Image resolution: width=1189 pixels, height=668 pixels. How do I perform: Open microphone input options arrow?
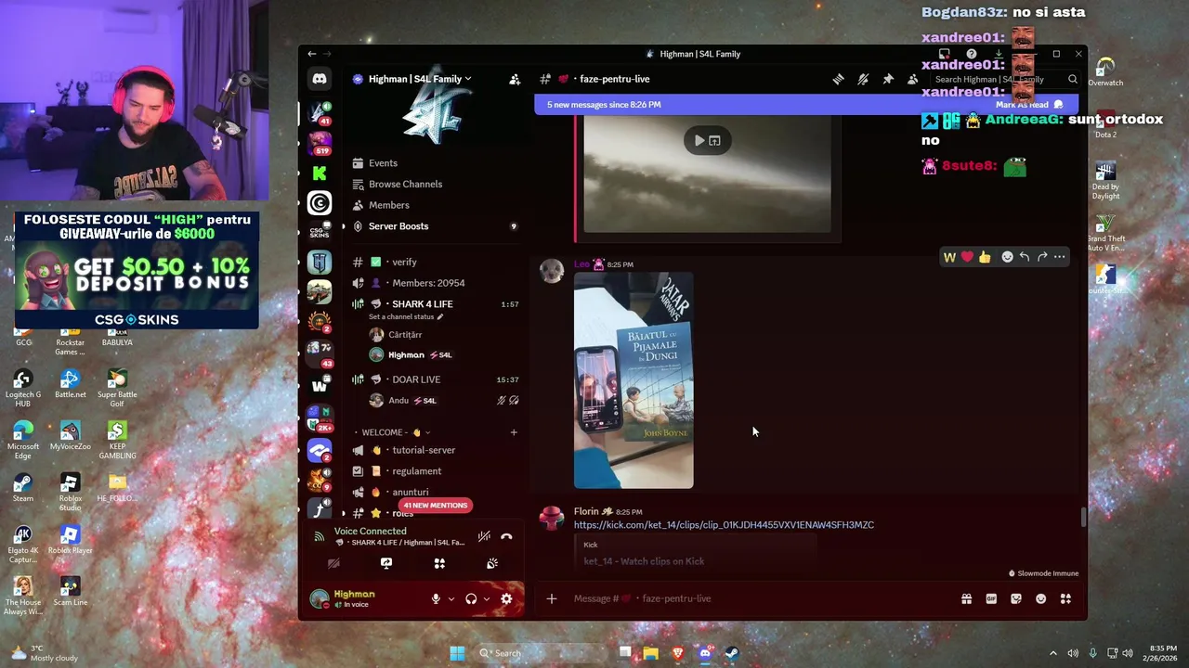[451, 599]
